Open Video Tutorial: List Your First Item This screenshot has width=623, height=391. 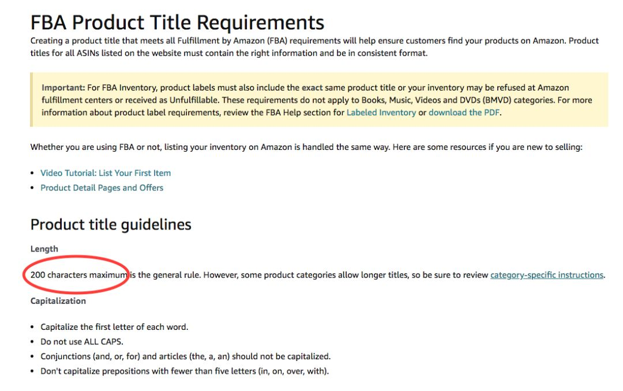106,173
